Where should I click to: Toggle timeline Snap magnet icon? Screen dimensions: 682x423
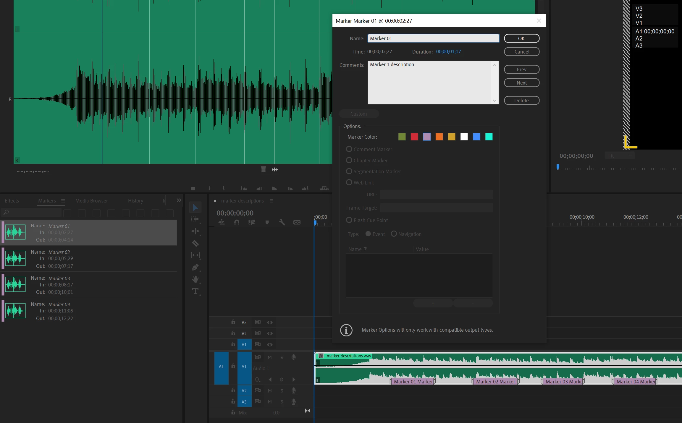[237, 222]
